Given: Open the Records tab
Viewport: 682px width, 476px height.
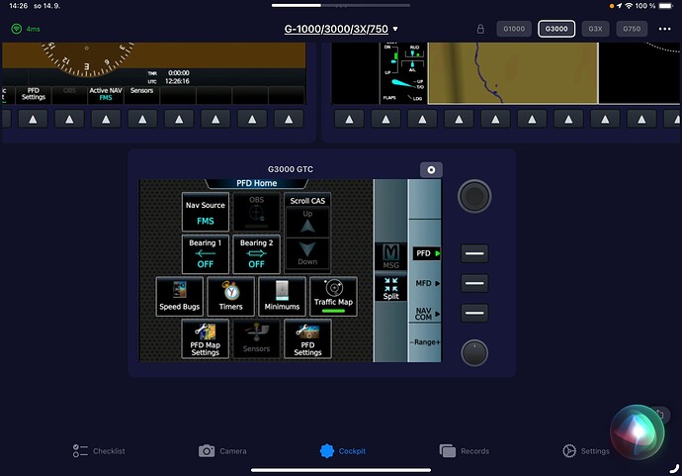Looking at the screenshot, I should point(465,451).
